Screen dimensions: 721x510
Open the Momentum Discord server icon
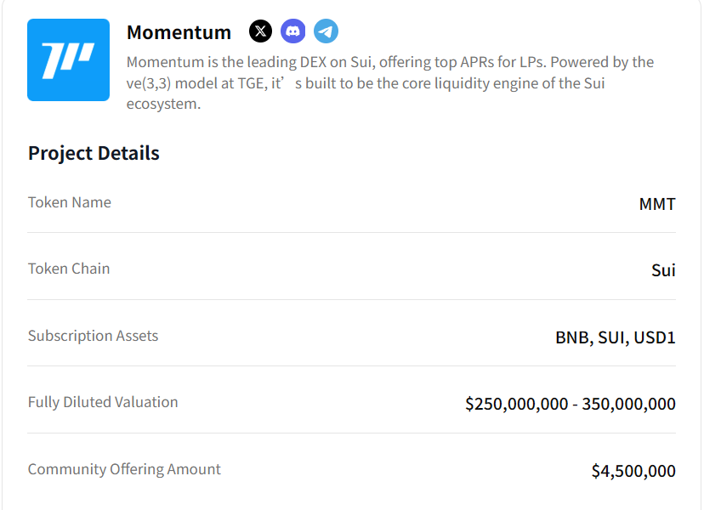click(x=293, y=31)
